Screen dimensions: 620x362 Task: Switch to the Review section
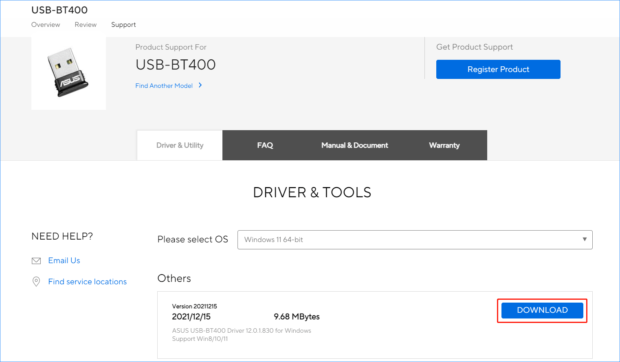pos(85,24)
